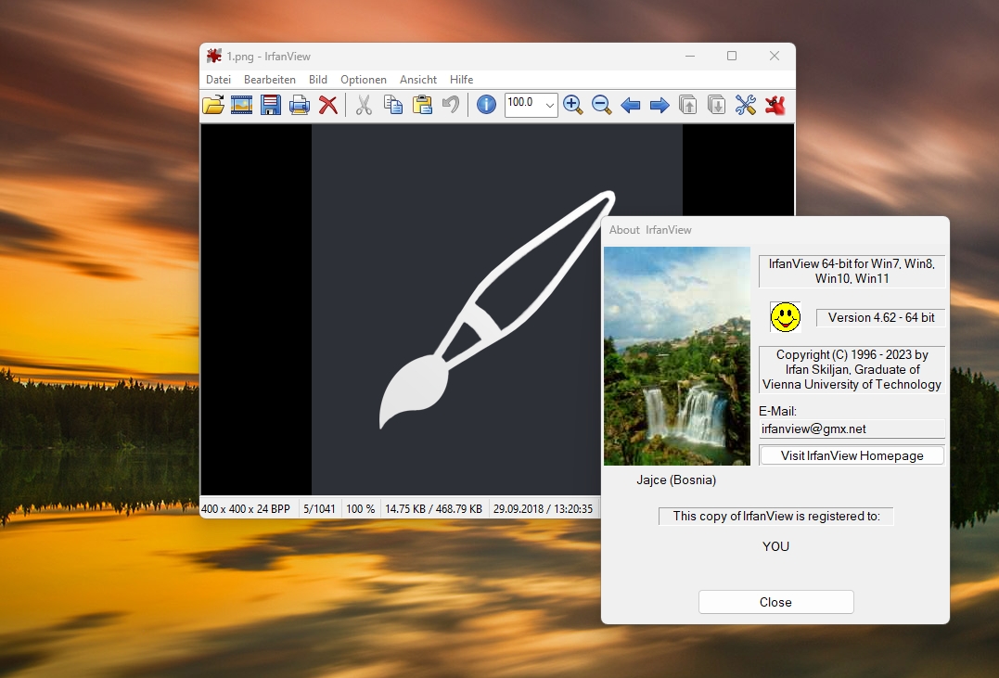This screenshot has width=999, height=678.
Task: Cut selection with the scissors icon
Action: pyautogui.click(x=364, y=105)
